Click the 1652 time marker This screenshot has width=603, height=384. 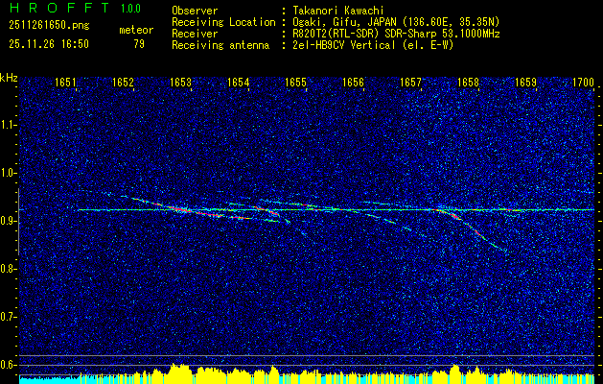tap(123, 83)
